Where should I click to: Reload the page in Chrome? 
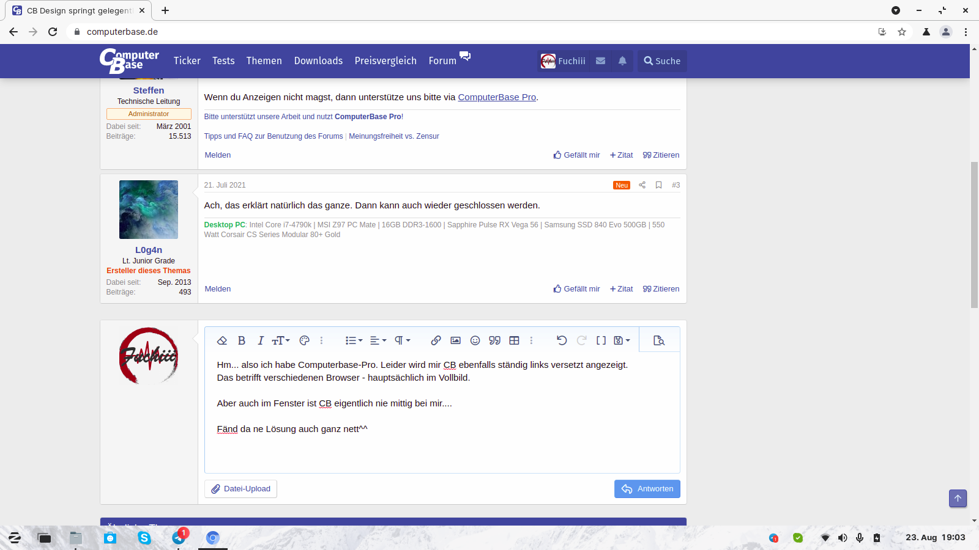coord(53,32)
